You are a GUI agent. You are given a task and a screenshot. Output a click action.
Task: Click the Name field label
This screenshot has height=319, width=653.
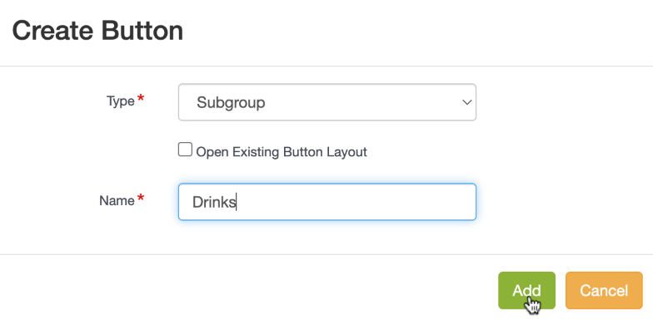point(117,201)
